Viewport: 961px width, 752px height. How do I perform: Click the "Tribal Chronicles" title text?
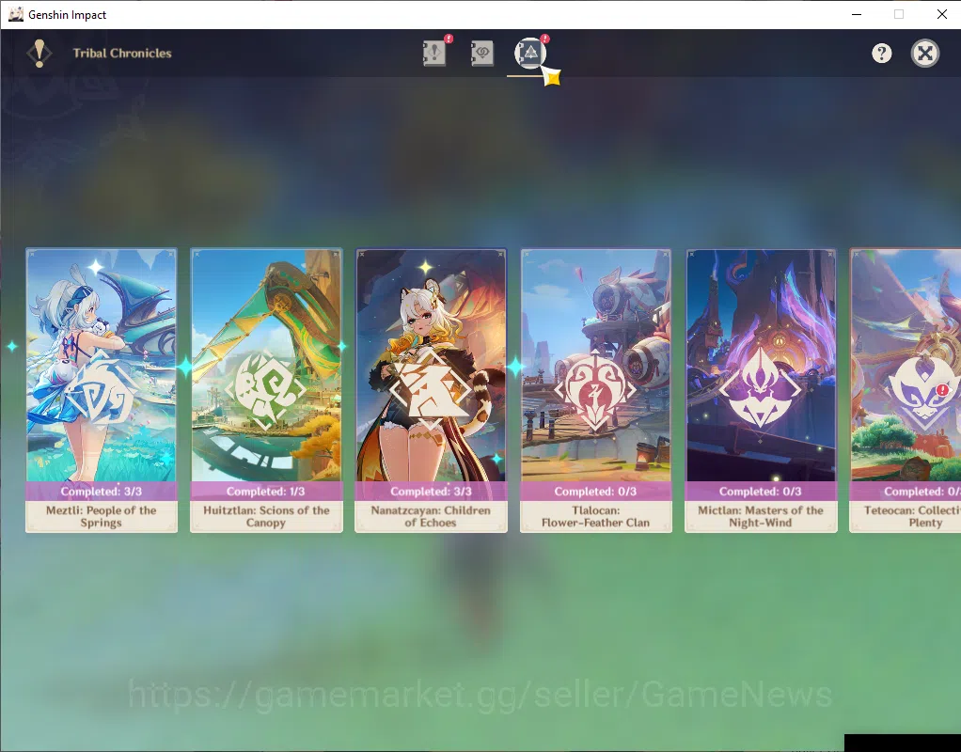click(122, 54)
